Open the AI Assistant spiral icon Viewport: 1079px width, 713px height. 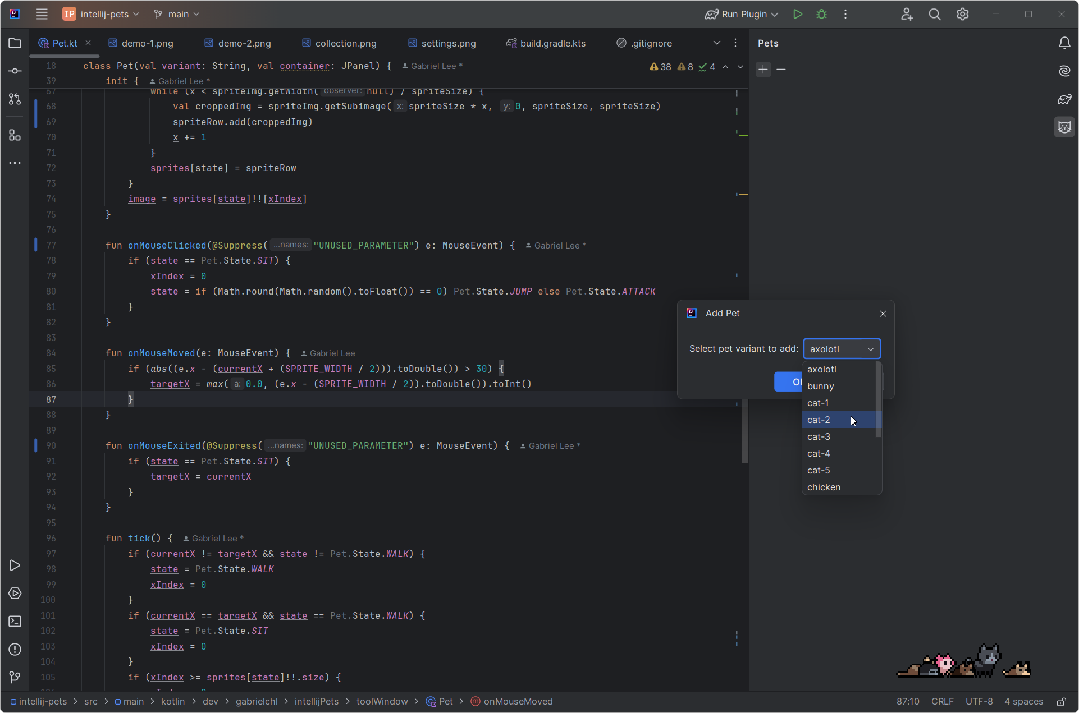(x=1064, y=71)
